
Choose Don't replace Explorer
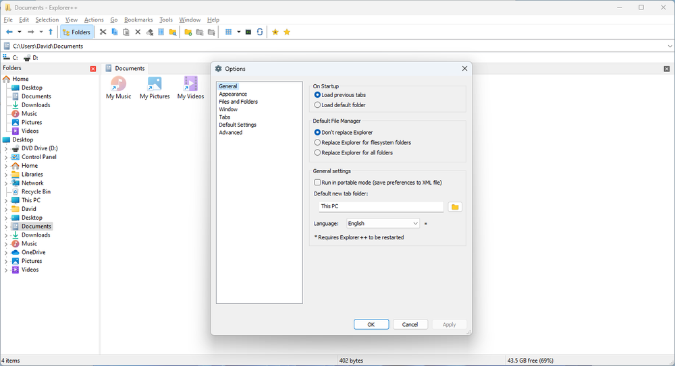[x=344, y=133]
